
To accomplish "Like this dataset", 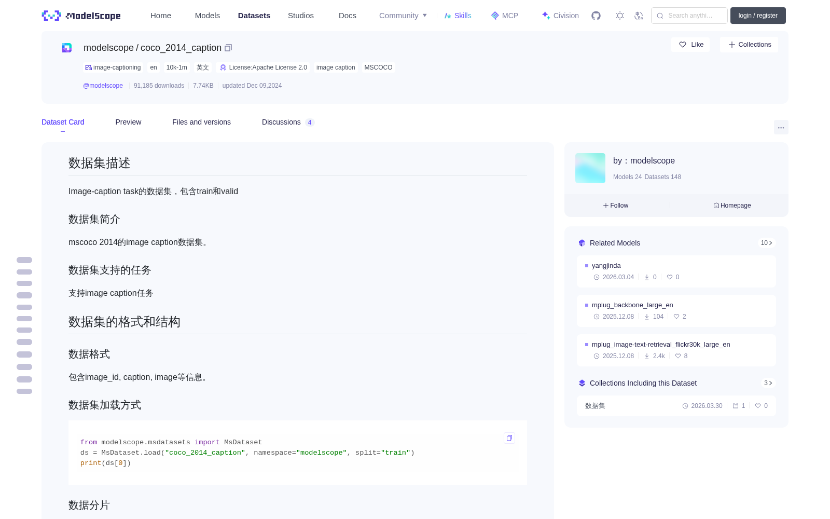I will pyautogui.click(x=691, y=45).
